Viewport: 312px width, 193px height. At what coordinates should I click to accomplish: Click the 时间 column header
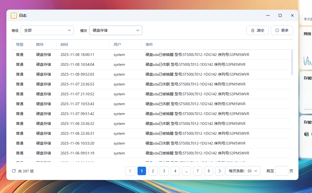coord(64,44)
